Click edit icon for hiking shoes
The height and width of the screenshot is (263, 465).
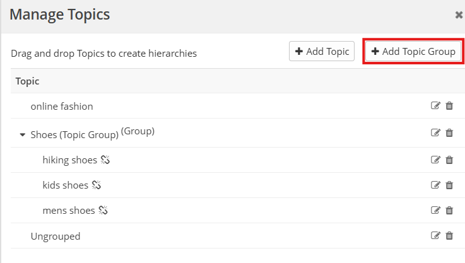pyautogui.click(x=435, y=160)
